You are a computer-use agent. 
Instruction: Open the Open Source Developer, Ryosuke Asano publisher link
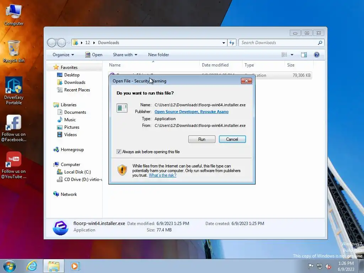(x=192, y=112)
